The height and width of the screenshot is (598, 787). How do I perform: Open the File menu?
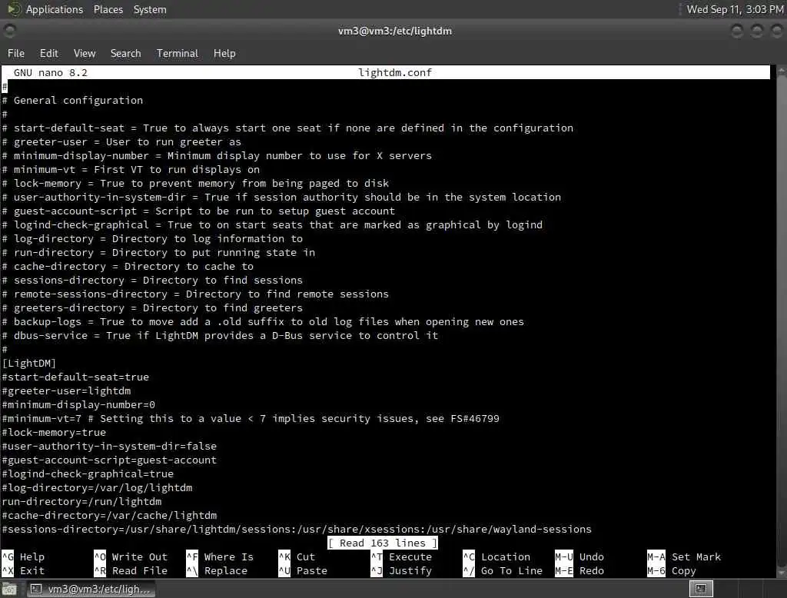15,53
